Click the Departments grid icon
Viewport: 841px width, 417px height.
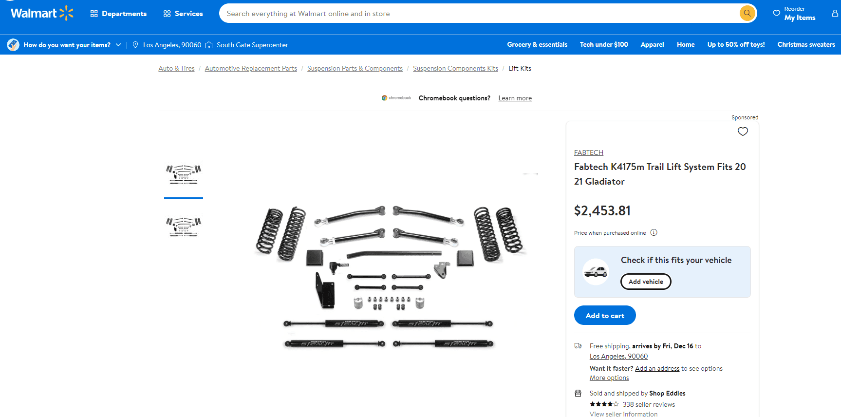[x=94, y=14]
